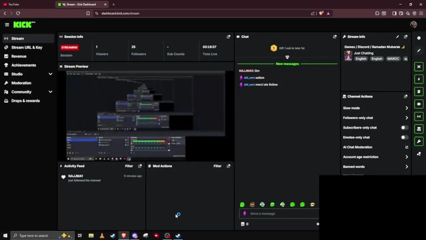The height and width of the screenshot is (240, 426).
Task: Toggle the broadcast signal widget icon in right sidebar
Action: [x=419, y=116]
